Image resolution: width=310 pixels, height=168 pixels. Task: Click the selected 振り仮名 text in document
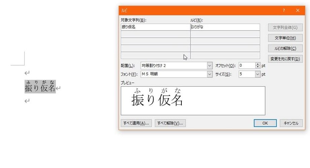point(40,88)
